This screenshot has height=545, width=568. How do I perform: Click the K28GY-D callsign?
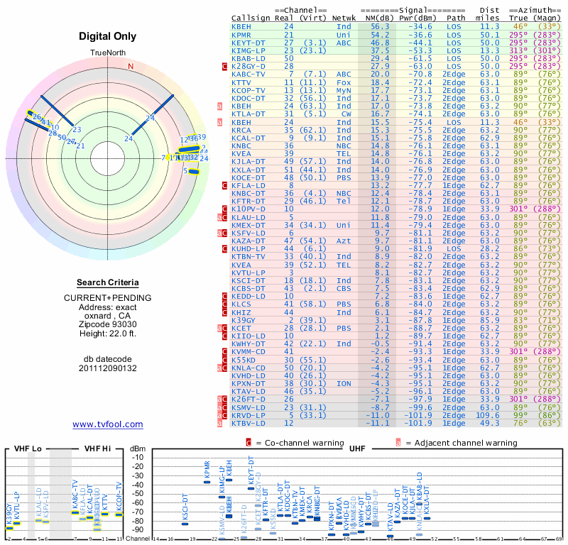pos(248,66)
